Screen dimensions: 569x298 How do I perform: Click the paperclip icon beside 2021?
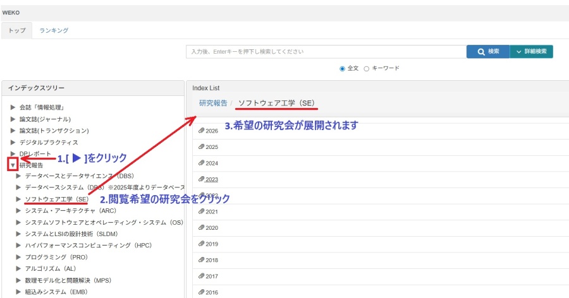202,212
